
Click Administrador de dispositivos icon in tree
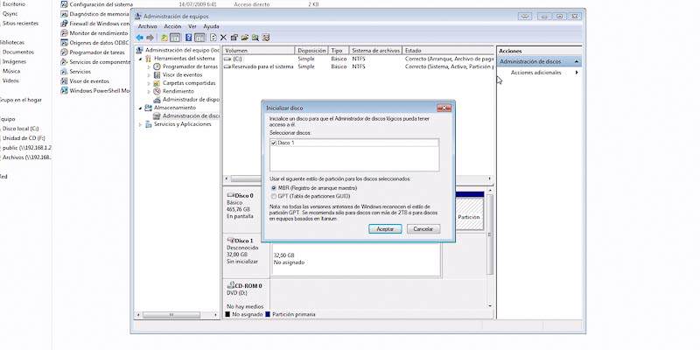coord(157,100)
